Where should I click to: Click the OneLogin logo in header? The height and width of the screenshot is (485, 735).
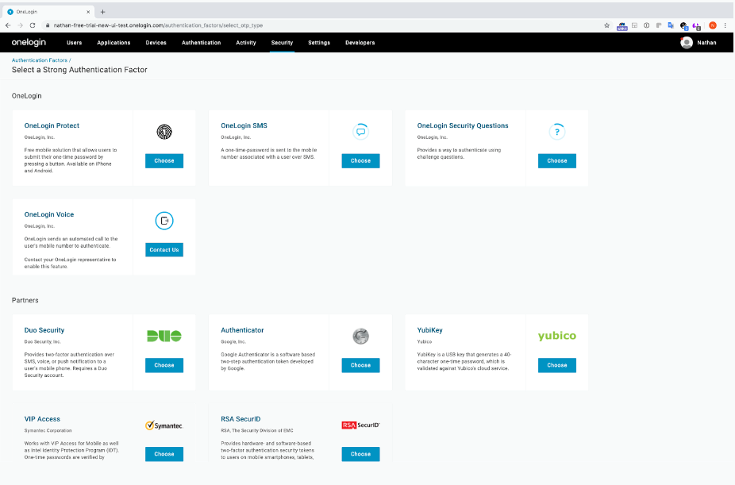click(x=29, y=42)
